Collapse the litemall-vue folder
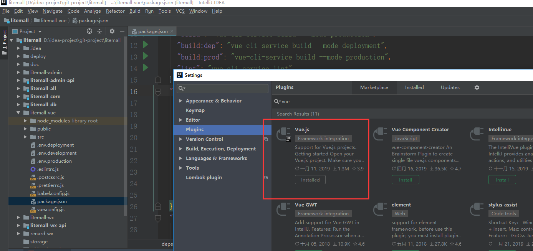 tap(18, 113)
